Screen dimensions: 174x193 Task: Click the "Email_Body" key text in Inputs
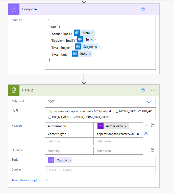60,55
